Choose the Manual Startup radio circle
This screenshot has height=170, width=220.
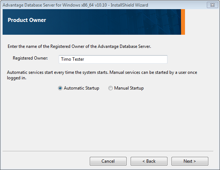(x=111, y=88)
